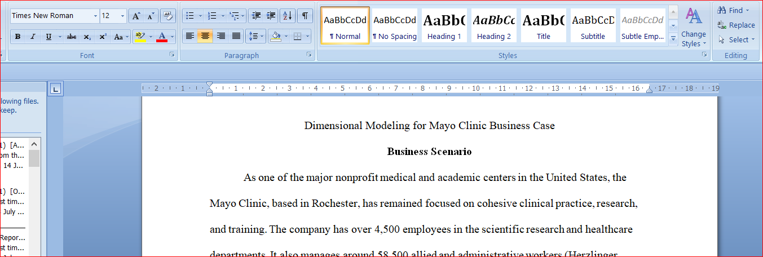Apply the Normal style
Viewport: 763px width, 257px height.
[x=345, y=25]
